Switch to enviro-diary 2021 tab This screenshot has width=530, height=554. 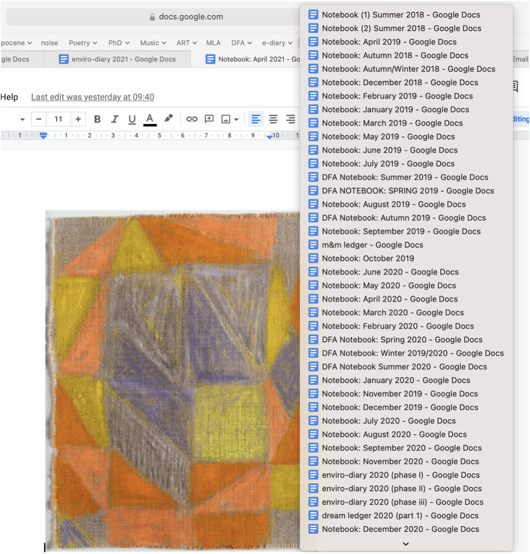click(117, 59)
